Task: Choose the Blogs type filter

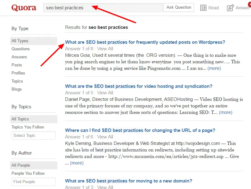Action: (17, 89)
